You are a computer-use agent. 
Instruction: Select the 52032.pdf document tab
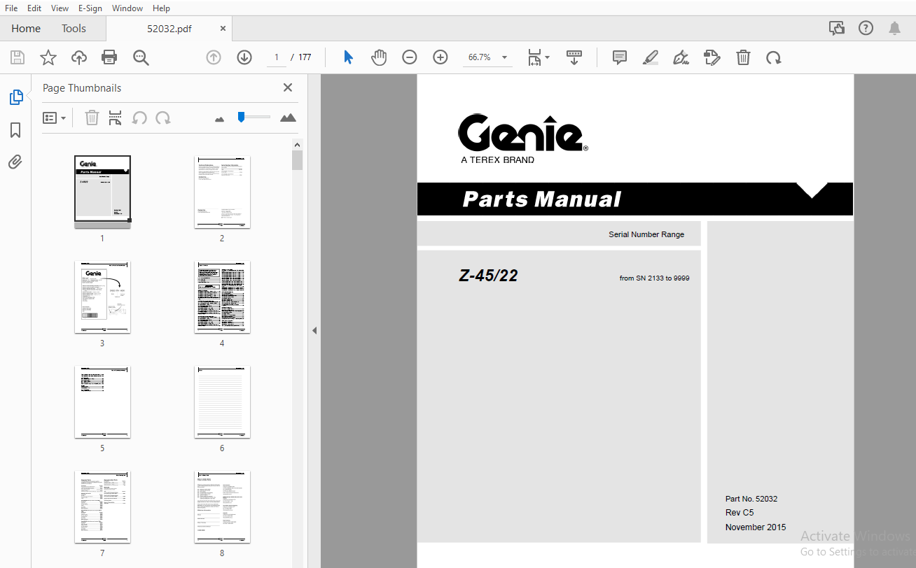[169, 29]
